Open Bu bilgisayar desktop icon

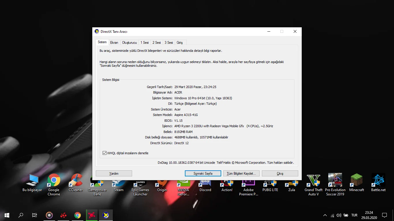click(x=32, y=182)
